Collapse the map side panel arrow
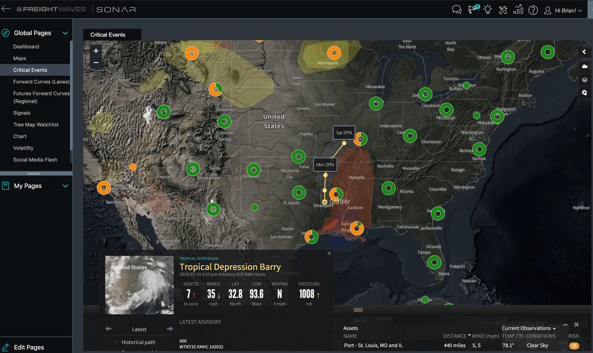This screenshot has height=353, width=593. pos(584,52)
